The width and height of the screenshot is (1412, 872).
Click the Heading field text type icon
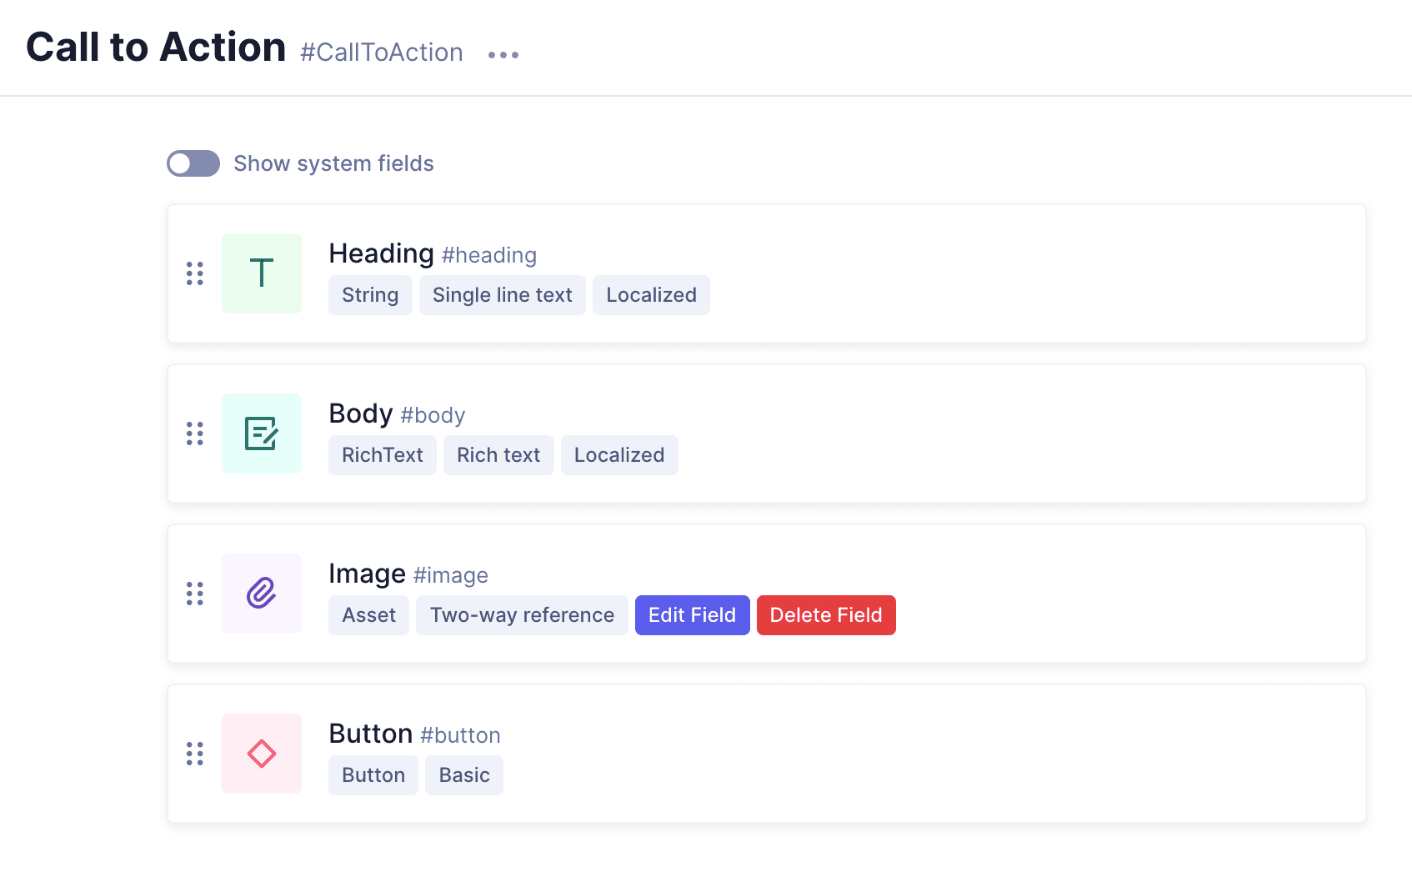[x=261, y=273]
